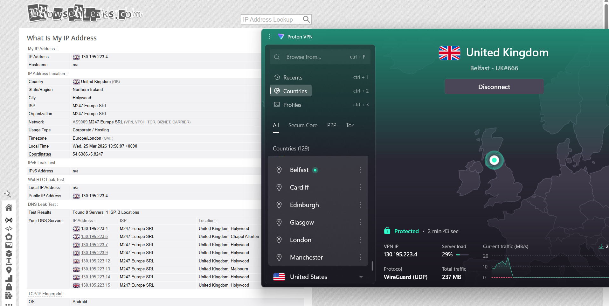Open the options kebab next to London

point(360,240)
